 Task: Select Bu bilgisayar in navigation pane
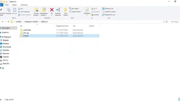6,37
